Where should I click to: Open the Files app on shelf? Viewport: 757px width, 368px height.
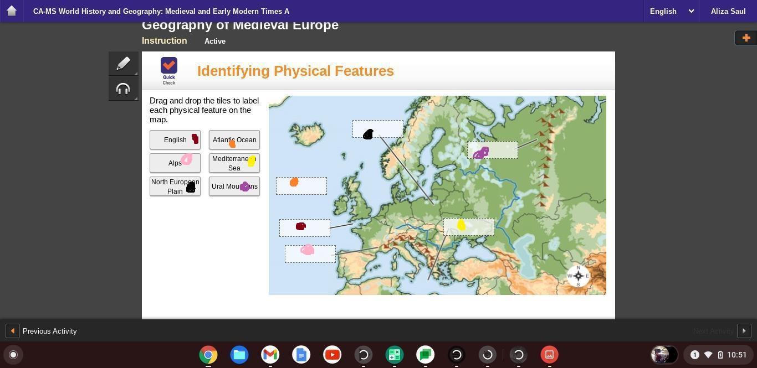coord(239,355)
